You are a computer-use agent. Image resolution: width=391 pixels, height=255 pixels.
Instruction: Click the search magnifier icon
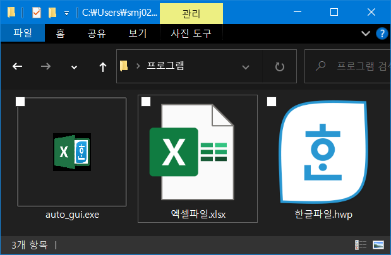(321, 66)
